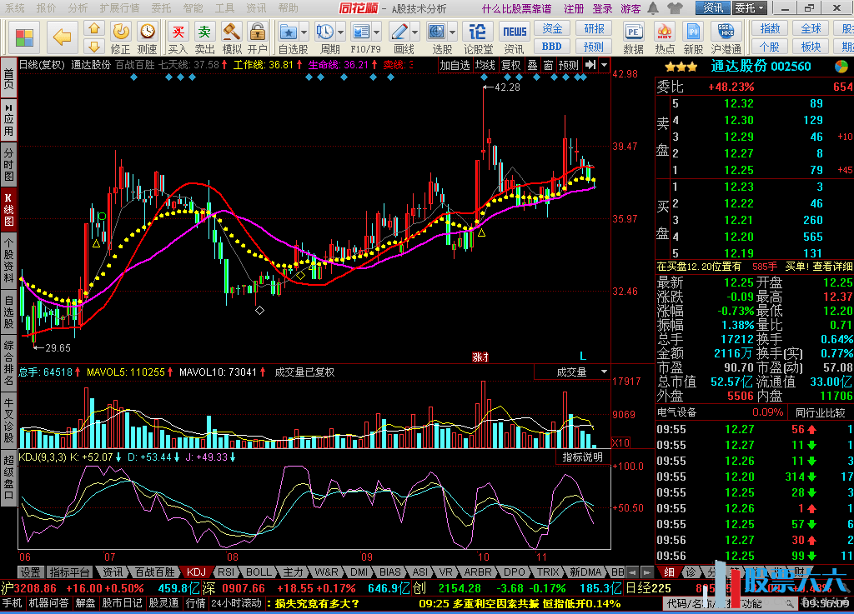This screenshot has height=614, width=854.
Task: Select the 个股资料 sidebar tab
Action: click(x=8, y=259)
